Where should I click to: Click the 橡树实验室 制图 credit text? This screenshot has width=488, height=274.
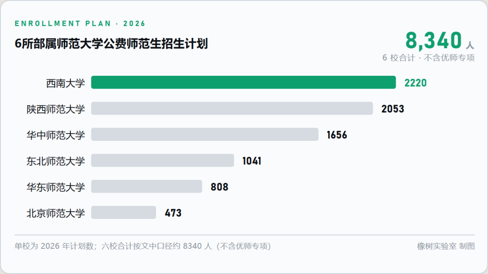click(446, 246)
